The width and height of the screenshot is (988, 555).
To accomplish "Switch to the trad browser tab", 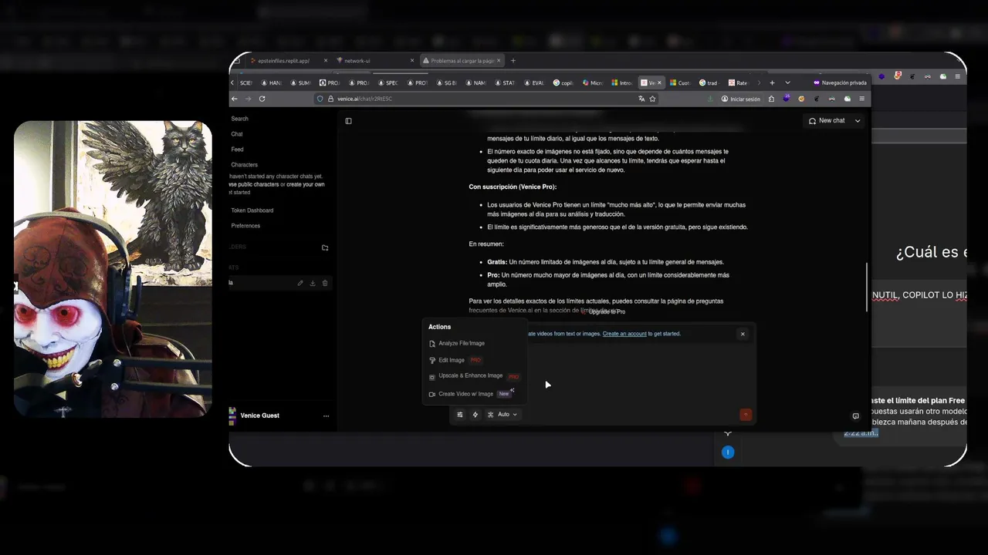I will pyautogui.click(x=709, y=82).
